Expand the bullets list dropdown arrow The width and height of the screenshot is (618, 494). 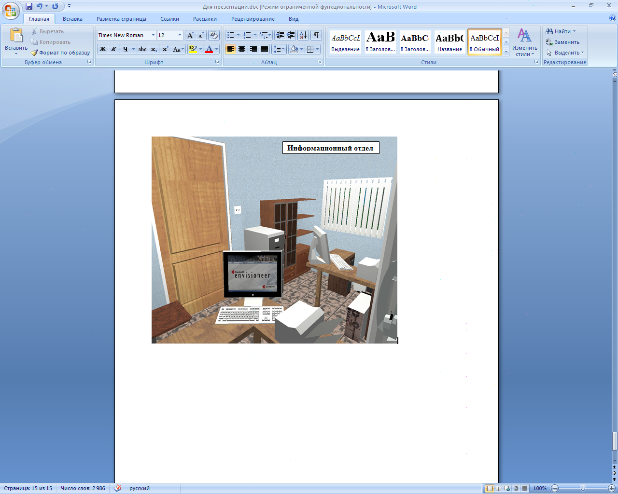238,35
